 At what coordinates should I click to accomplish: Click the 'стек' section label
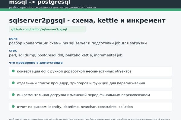13,51
